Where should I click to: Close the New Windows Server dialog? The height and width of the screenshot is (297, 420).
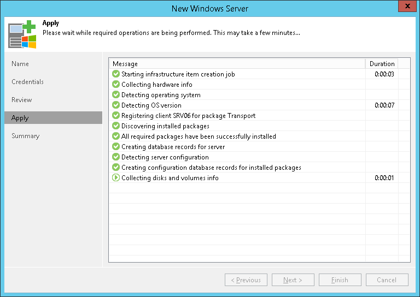point(405,8)
